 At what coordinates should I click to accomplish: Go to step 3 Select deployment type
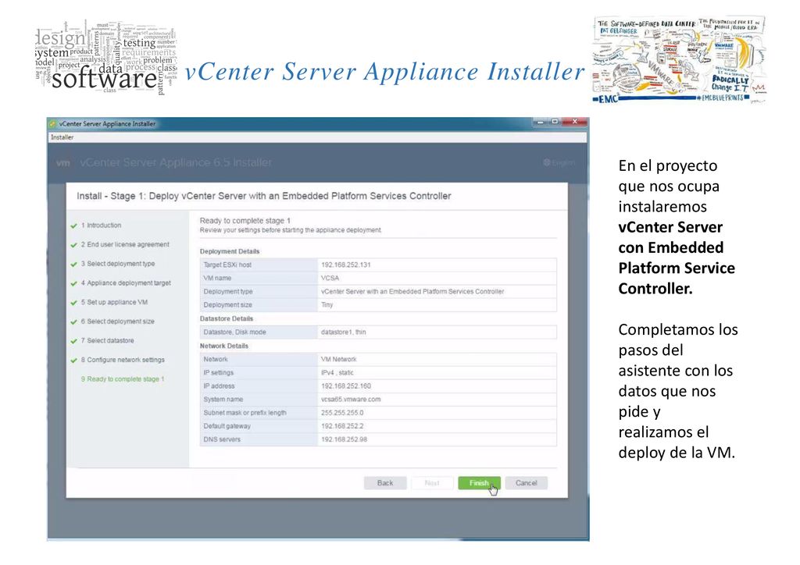pyautogui.click(x=117, y=264)
